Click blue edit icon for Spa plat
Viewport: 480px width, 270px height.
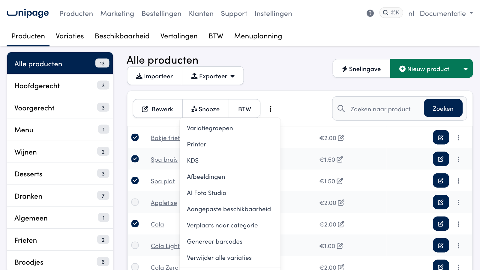click(x=441, y=181)
